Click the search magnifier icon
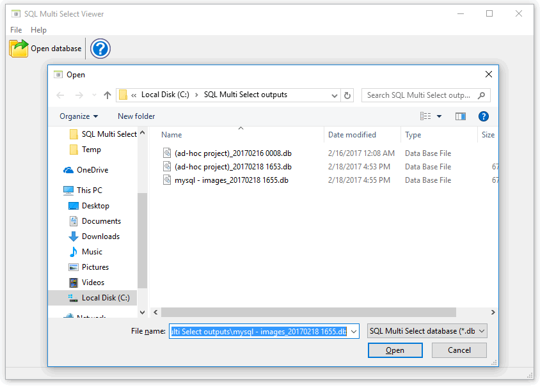This screenshot has height=388, width=547. [481, 95]
